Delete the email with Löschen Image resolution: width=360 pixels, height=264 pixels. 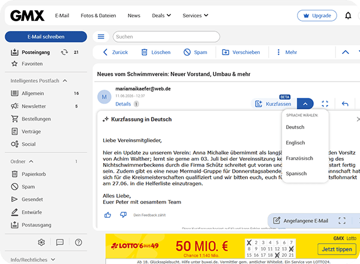click(x=156, y=52)
